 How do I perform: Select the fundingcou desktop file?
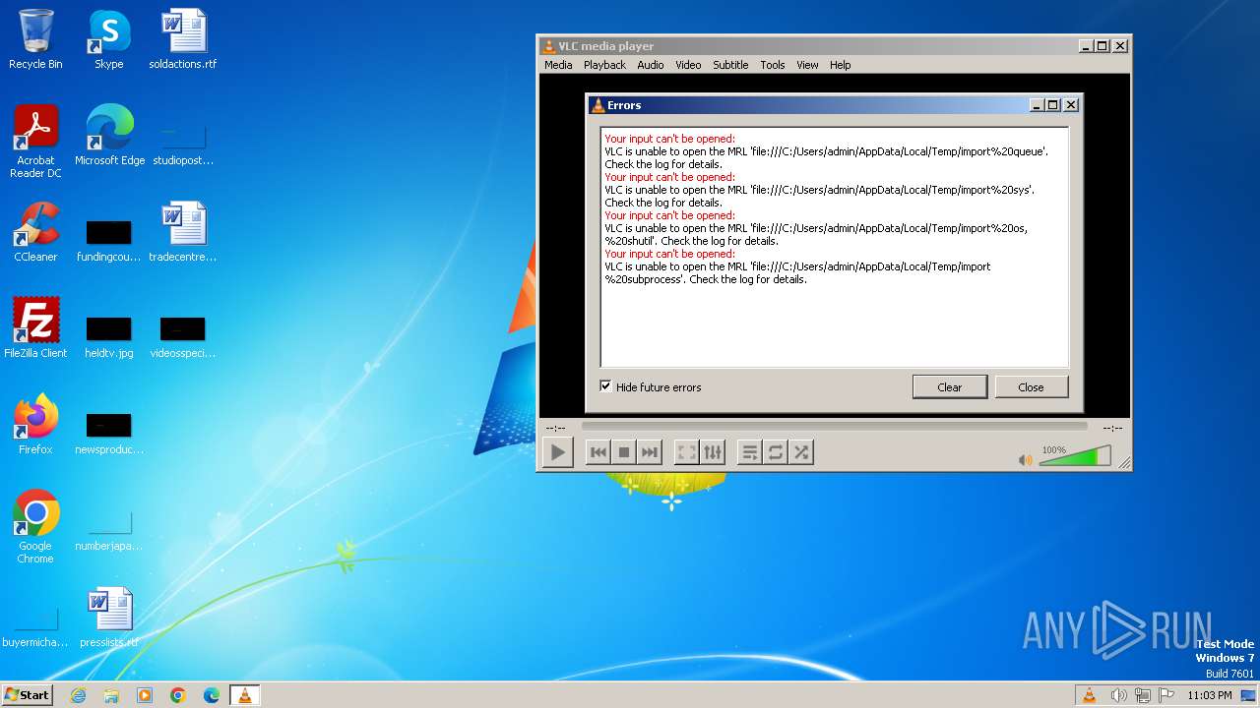coord(108,240)
